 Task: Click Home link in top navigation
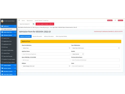pos(23,21)
